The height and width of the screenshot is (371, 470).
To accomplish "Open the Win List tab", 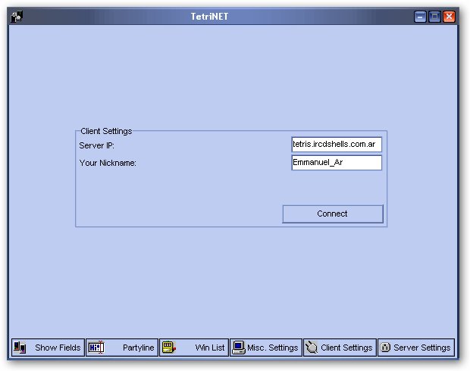I will click(194, 348).
